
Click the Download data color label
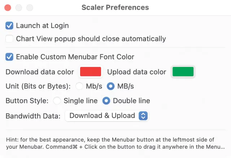click(x=40, y=72)
